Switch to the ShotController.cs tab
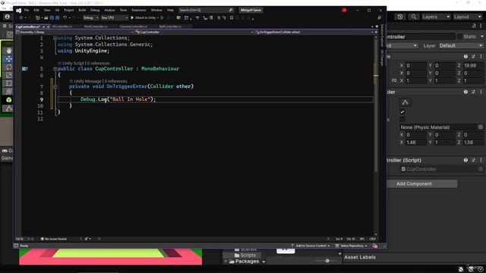 (96, 27)
